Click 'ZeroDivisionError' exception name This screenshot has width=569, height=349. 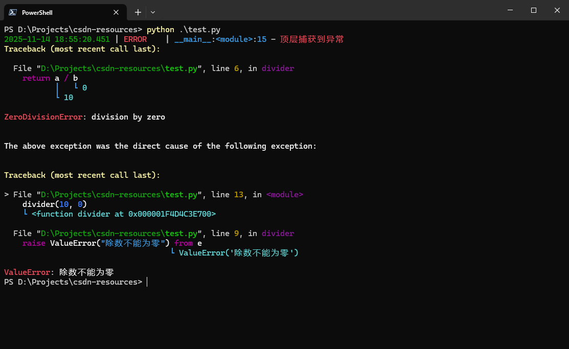click(43, 117)
